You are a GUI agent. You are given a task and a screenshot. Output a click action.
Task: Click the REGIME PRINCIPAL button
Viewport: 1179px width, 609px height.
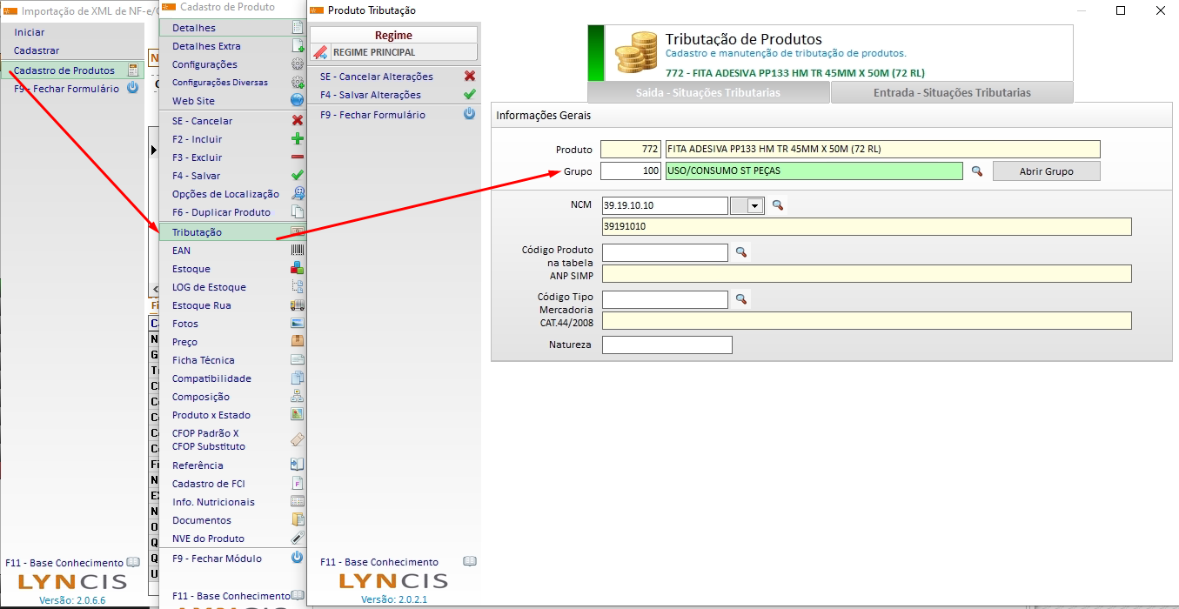click(374, 52)
